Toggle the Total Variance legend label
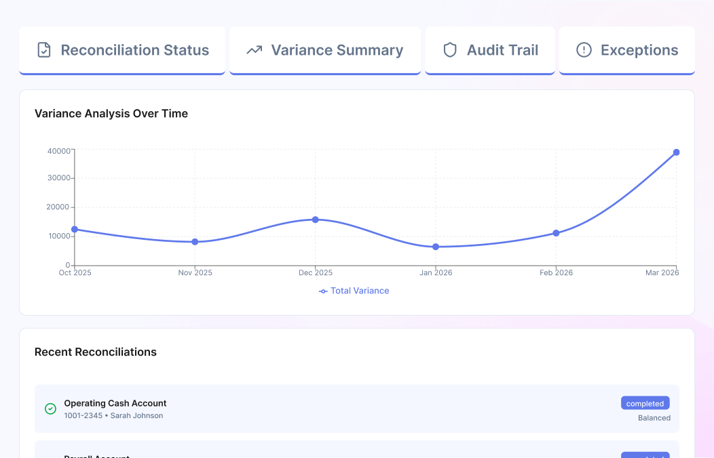Screen dimensions: 714x458 [360, 291]
